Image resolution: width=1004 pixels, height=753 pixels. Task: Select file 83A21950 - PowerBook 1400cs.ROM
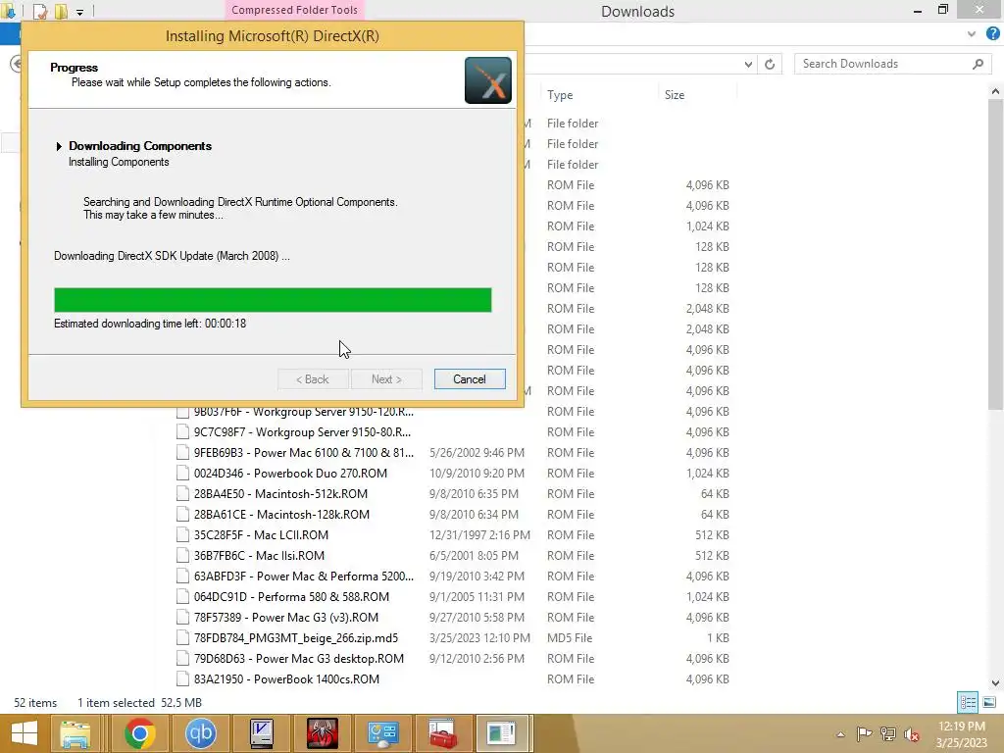pos(286,678)
